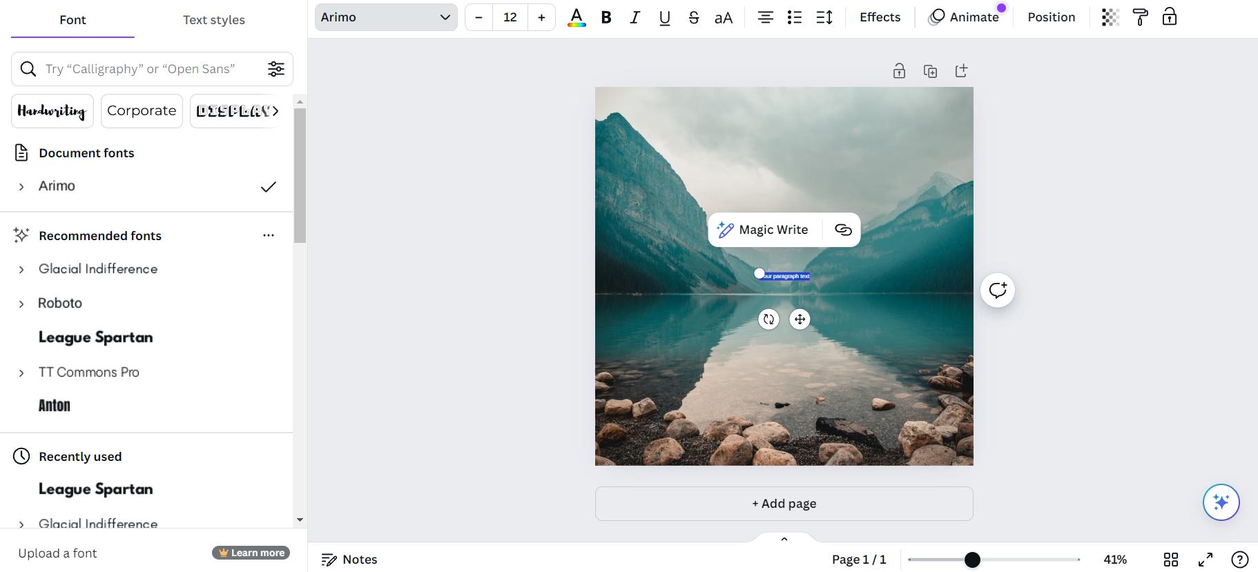Add a new page with the plus icon
Image resolution: width=1258 pixels, height=572 pixels.
tap(961, 71)
